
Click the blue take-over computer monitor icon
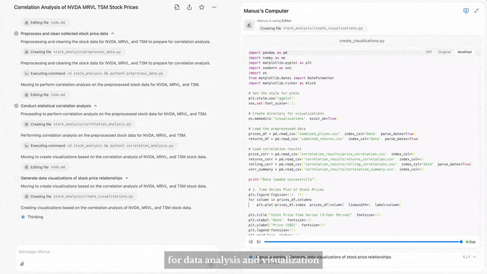pos(466,11)
